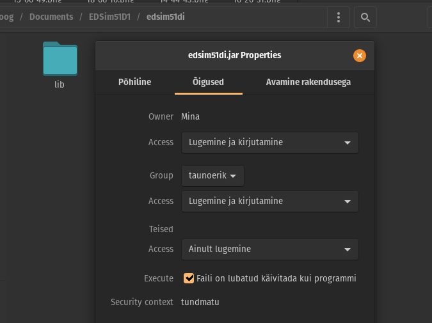Open the Group Access permission dropdown
This screenshot has width=432, height=323.
click(269, 201)
